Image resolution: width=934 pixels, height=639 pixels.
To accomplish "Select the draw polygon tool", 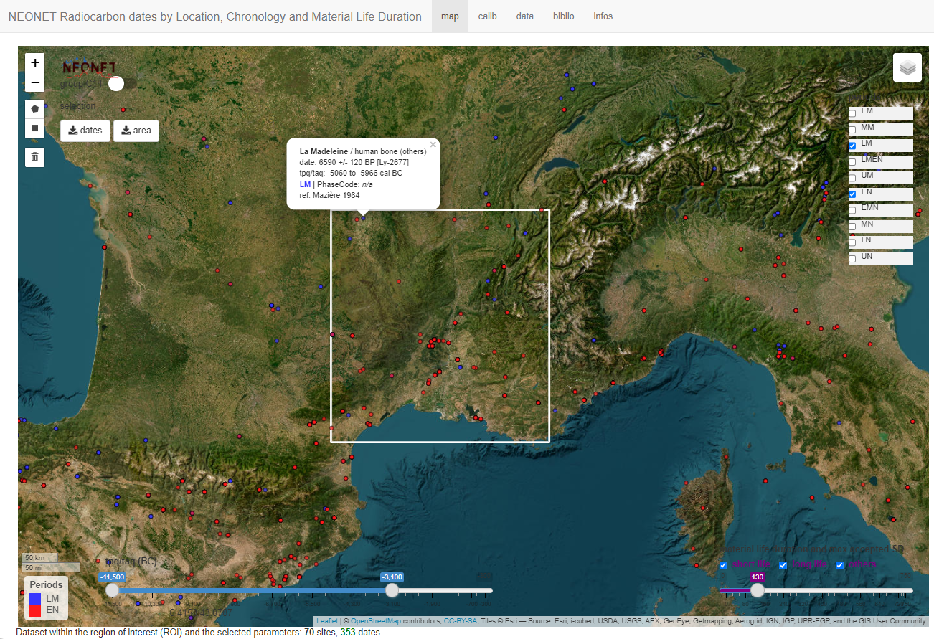I will (35, 109).
